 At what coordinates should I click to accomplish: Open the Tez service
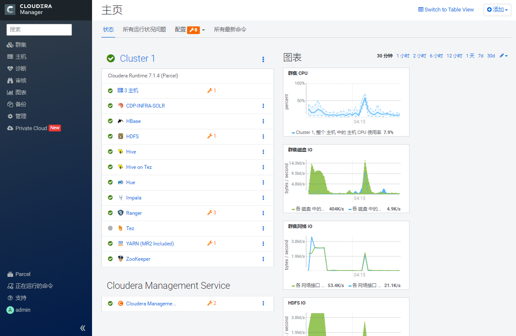(x=130, y=228)
